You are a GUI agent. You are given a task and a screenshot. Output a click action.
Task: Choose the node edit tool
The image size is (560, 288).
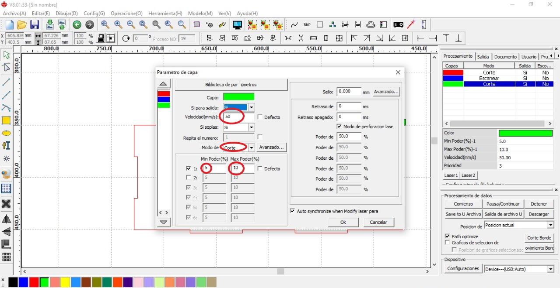(x=6, y=68)
